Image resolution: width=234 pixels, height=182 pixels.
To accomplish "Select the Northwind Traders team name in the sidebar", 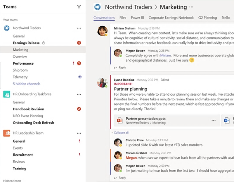I will point(27,28).
